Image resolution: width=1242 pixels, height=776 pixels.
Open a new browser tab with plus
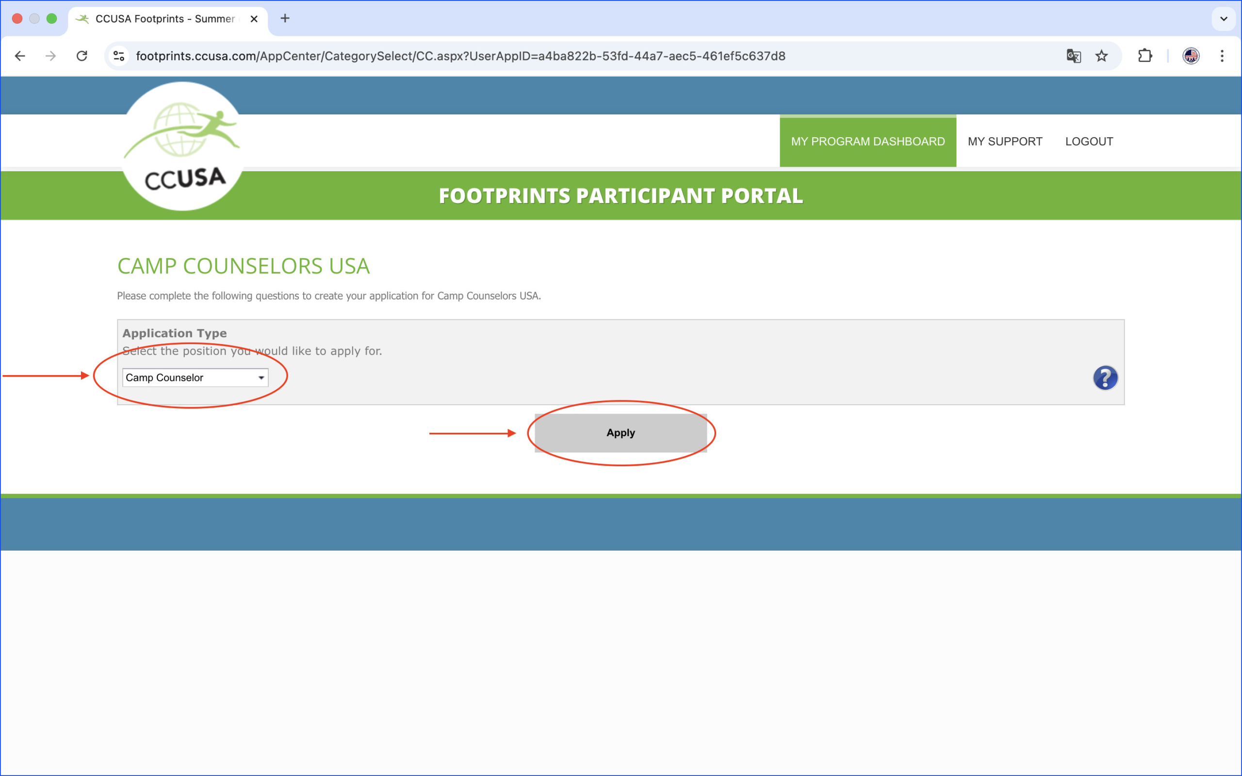click(285, 18)
